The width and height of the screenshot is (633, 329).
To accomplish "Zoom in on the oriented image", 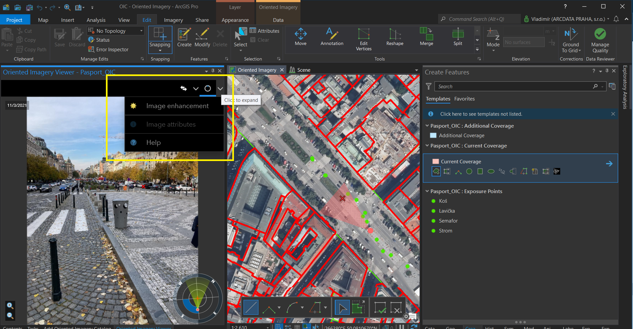I will pyautogui.click(x=10, y=306).
